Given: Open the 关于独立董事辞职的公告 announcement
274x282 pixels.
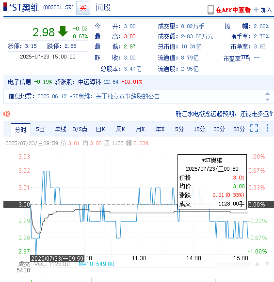Looking at the screenshot, I should tap(128, 96).
